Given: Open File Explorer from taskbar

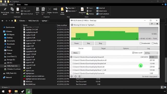Looking at the screenshot, I should (16, 91).
